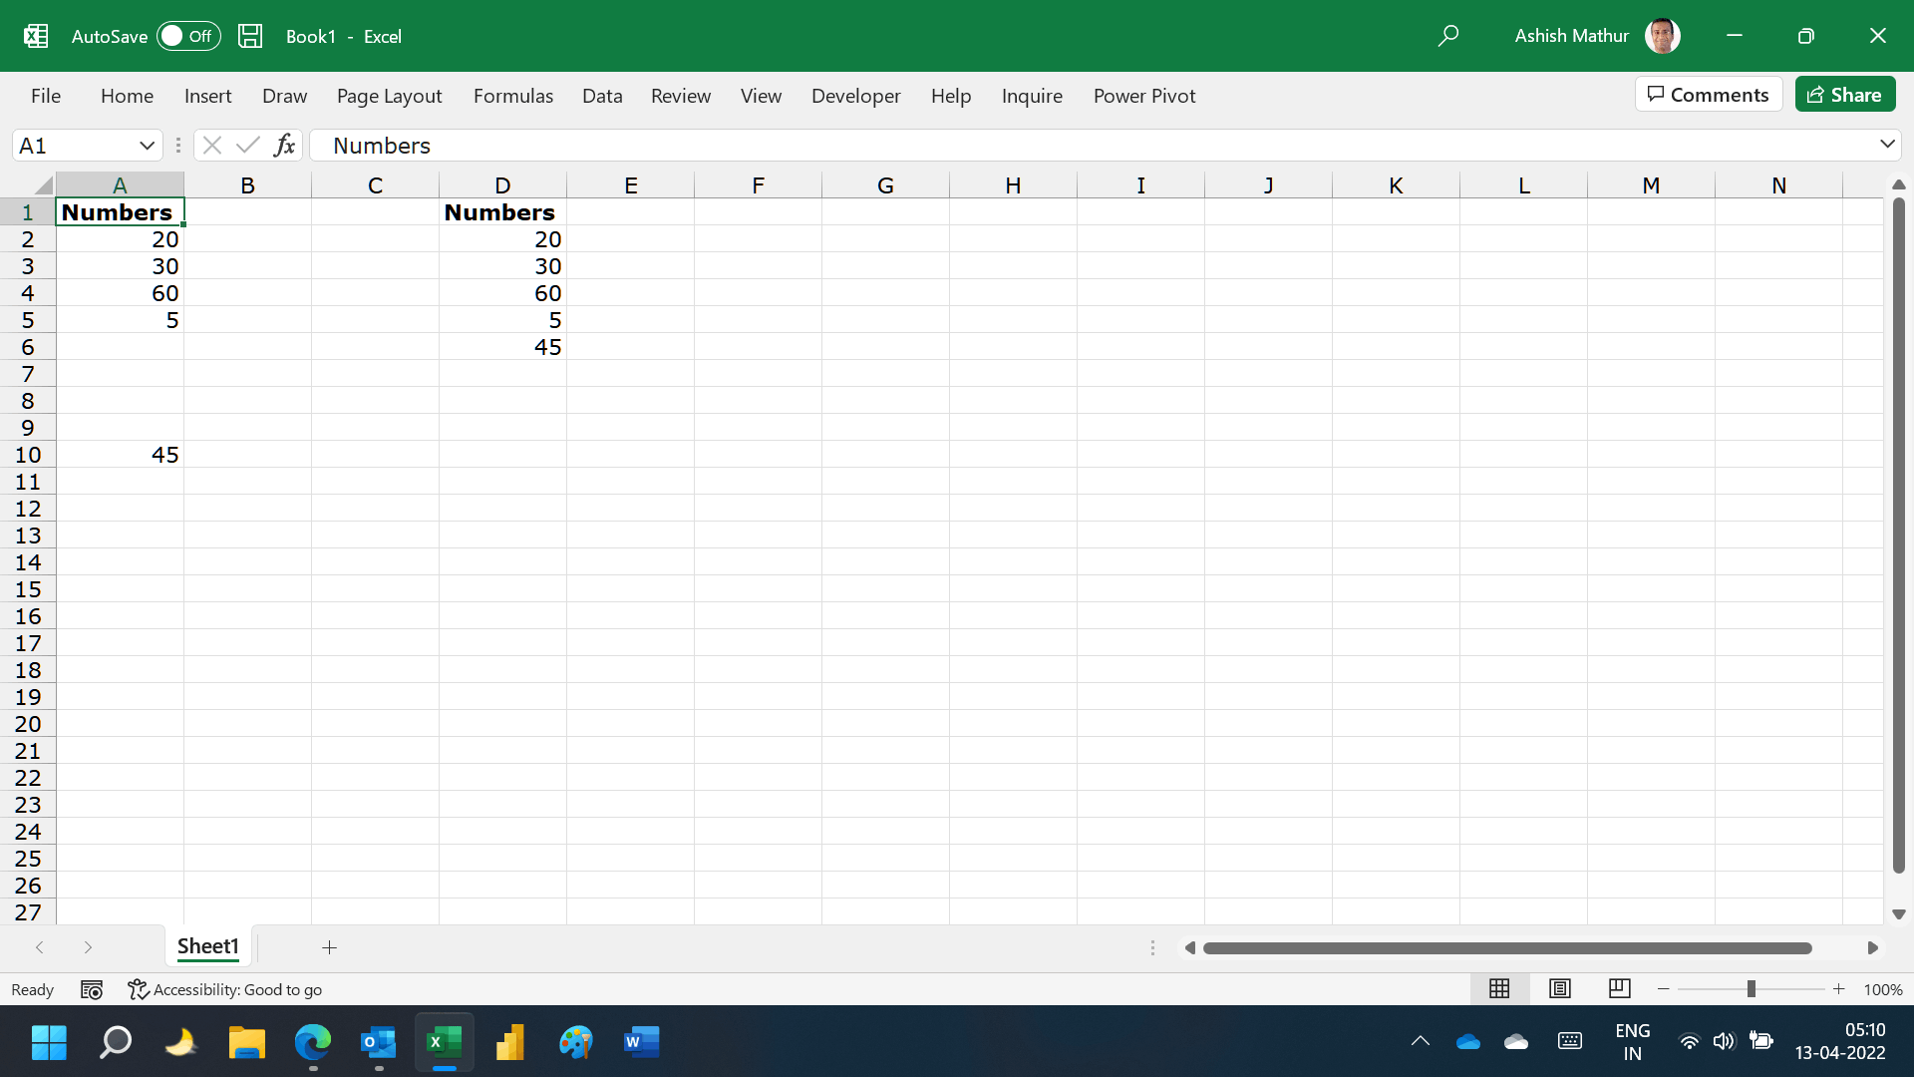
Task: Switch to the Home tab
Action: pyautogui.click(x=127, y=96)
